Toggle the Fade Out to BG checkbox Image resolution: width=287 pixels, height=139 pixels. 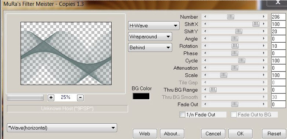233,115
